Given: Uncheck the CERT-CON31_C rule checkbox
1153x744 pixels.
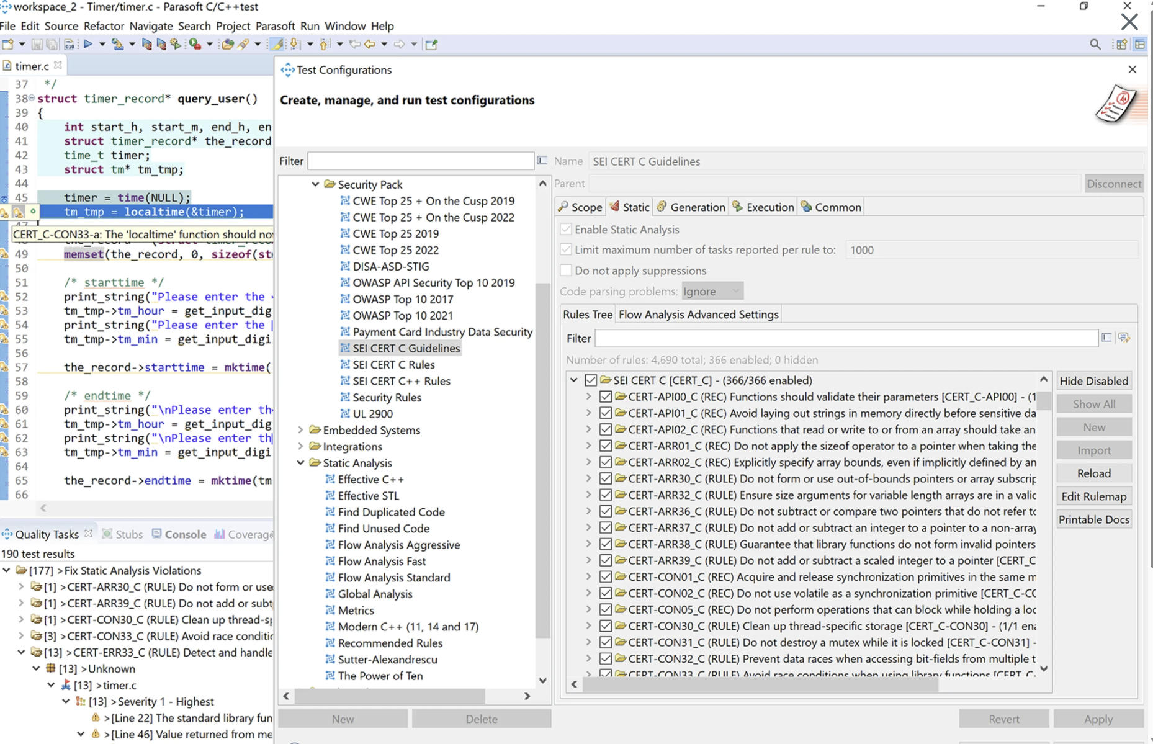Looking at the screenshot, I should (x=606, y=642).
